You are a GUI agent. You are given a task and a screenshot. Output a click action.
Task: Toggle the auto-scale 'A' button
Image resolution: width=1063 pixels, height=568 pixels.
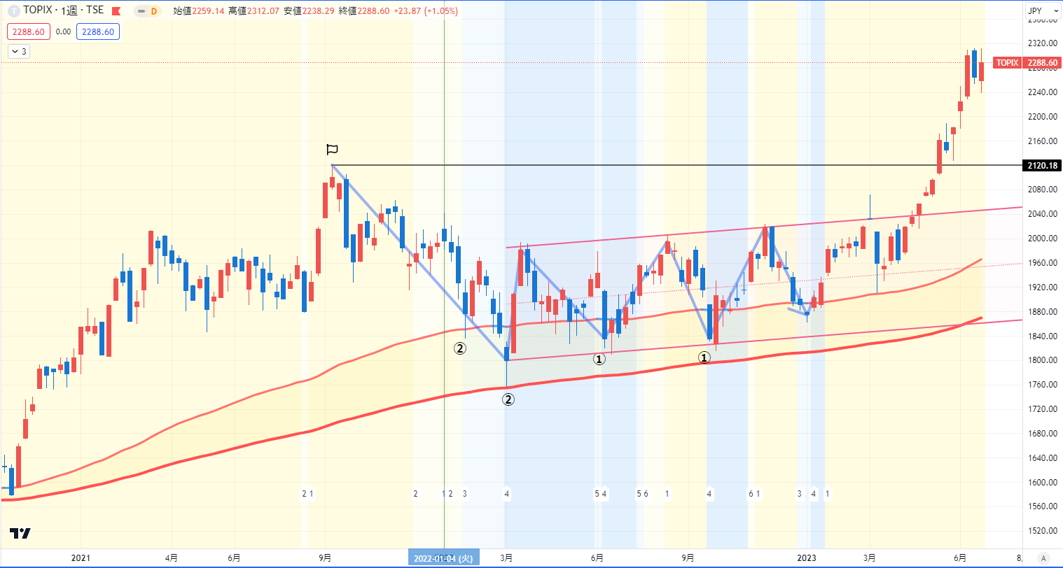[x=1044, y=558]
